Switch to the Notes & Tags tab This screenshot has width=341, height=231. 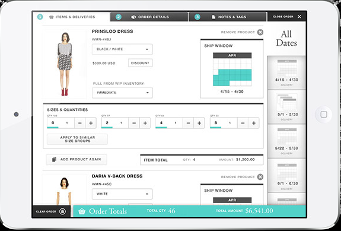pos(228,17)
